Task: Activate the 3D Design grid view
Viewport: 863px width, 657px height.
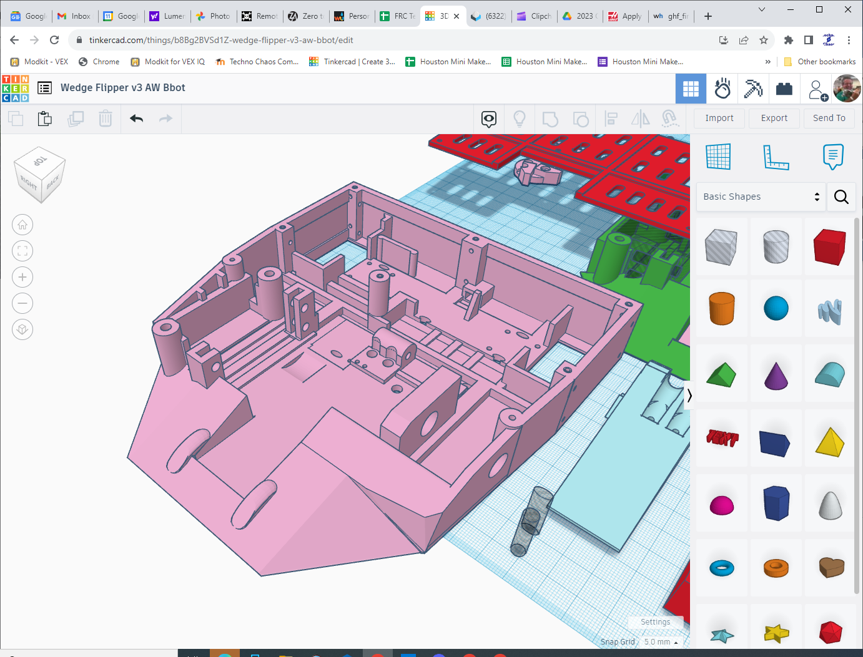Action: [x=691, y=89]
